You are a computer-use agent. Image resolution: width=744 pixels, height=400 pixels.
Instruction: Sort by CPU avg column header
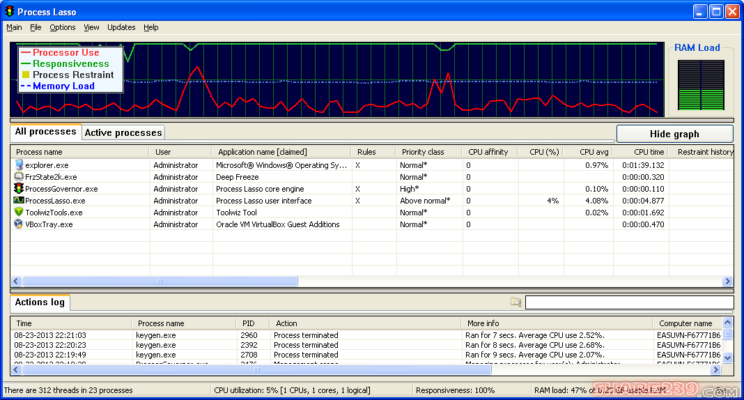(589, 152)
